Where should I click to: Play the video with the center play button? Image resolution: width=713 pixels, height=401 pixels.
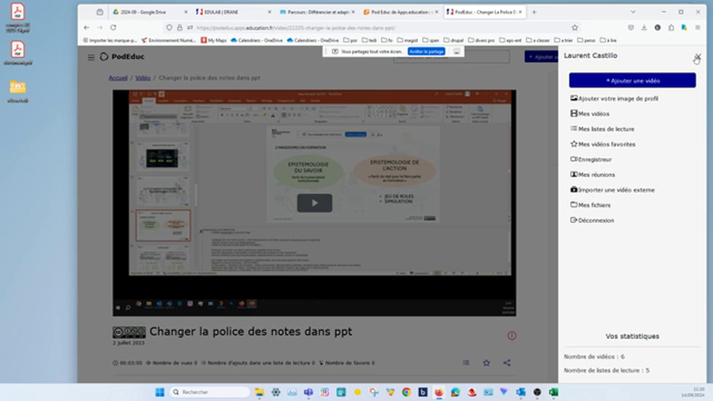tap(314, 203)
